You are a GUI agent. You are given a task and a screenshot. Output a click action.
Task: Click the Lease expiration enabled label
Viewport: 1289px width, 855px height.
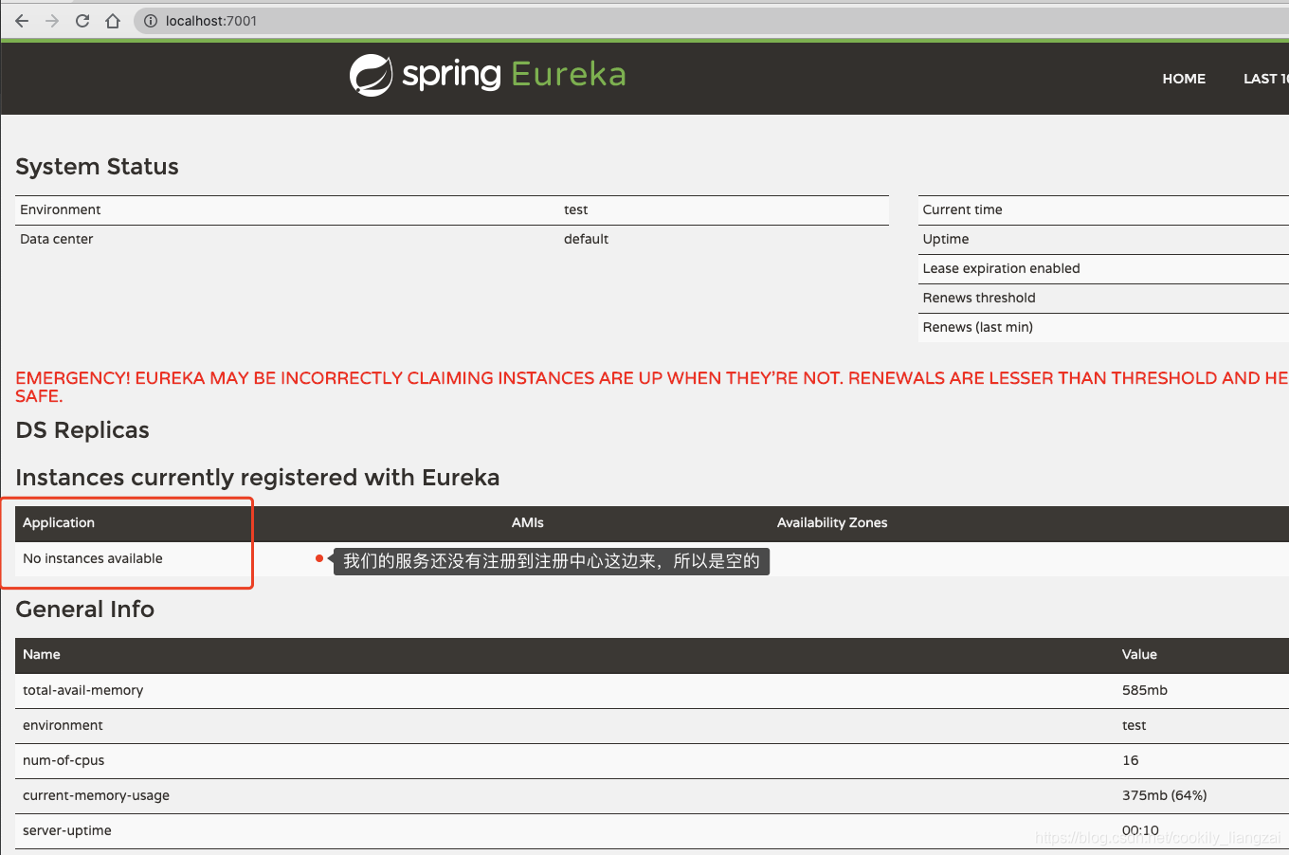(1001, 268)
